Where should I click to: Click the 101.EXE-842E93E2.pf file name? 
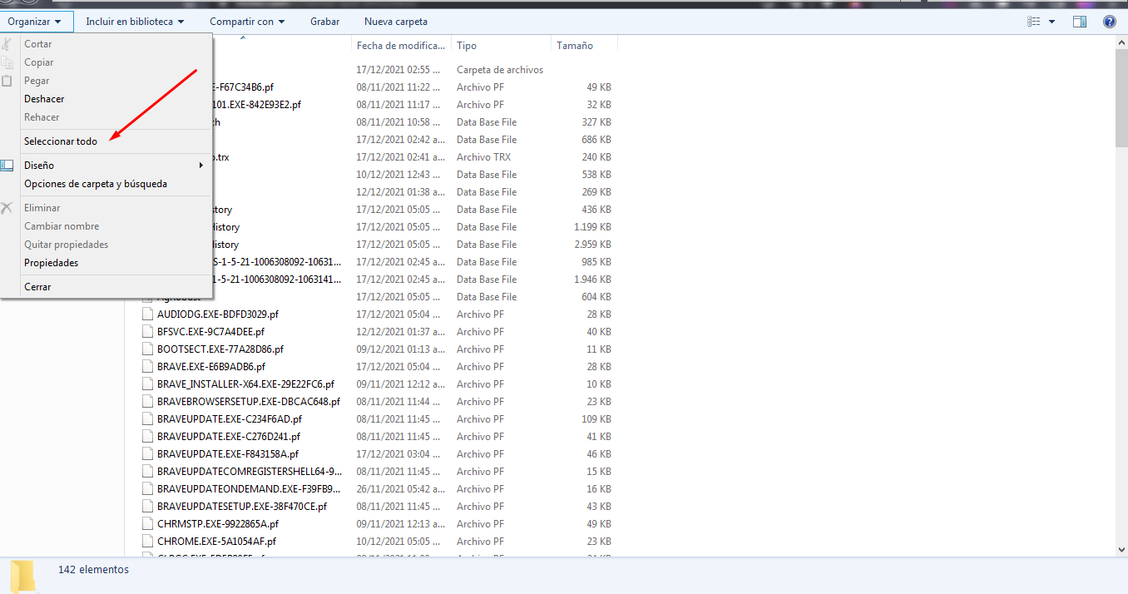(x=257, y=105)
